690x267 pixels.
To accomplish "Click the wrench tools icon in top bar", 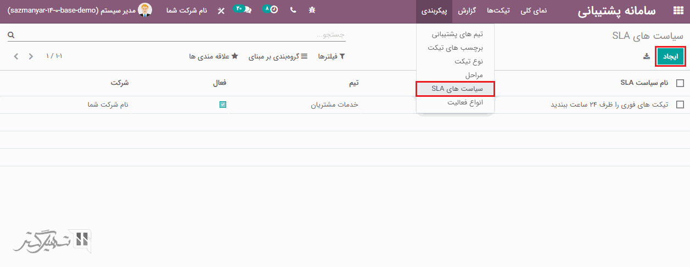I will [x=221, y=10].
